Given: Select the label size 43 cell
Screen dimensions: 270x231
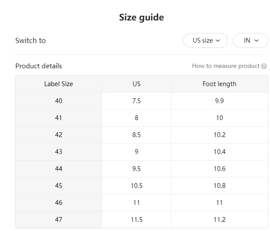Looking at the screenshot, I should coord(59,152).
